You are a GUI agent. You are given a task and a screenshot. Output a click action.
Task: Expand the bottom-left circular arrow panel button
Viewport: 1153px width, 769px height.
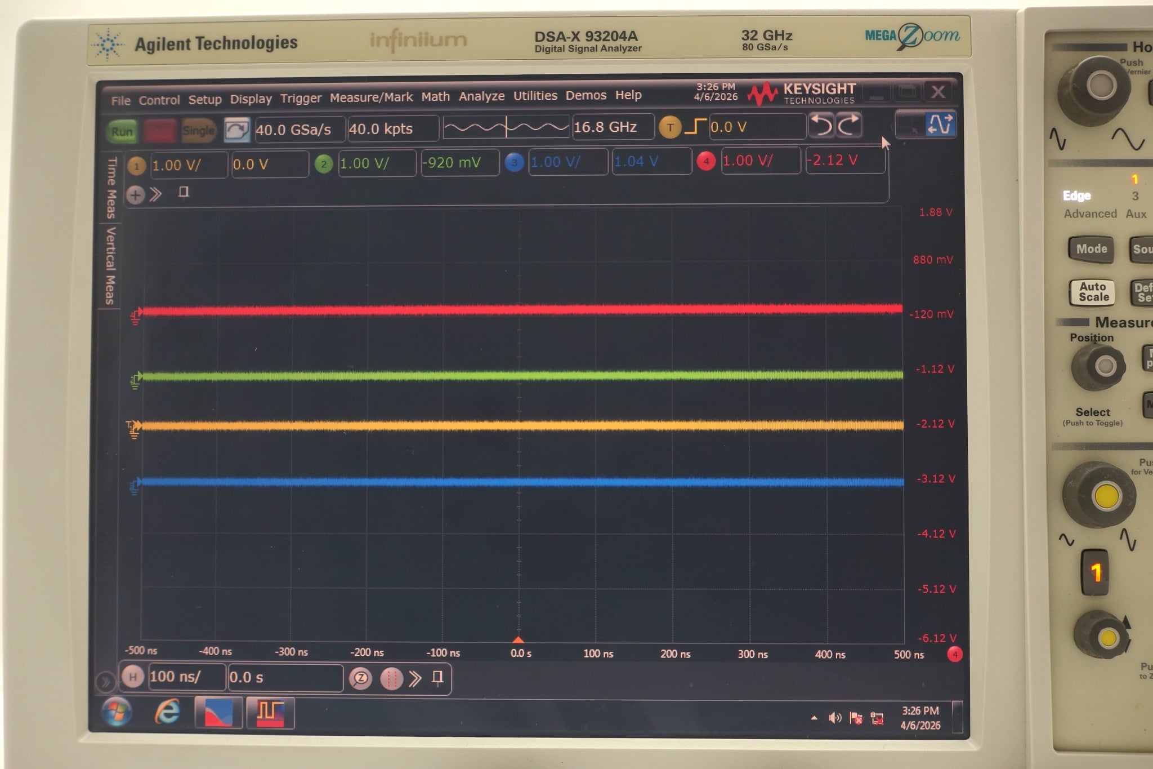105,682
